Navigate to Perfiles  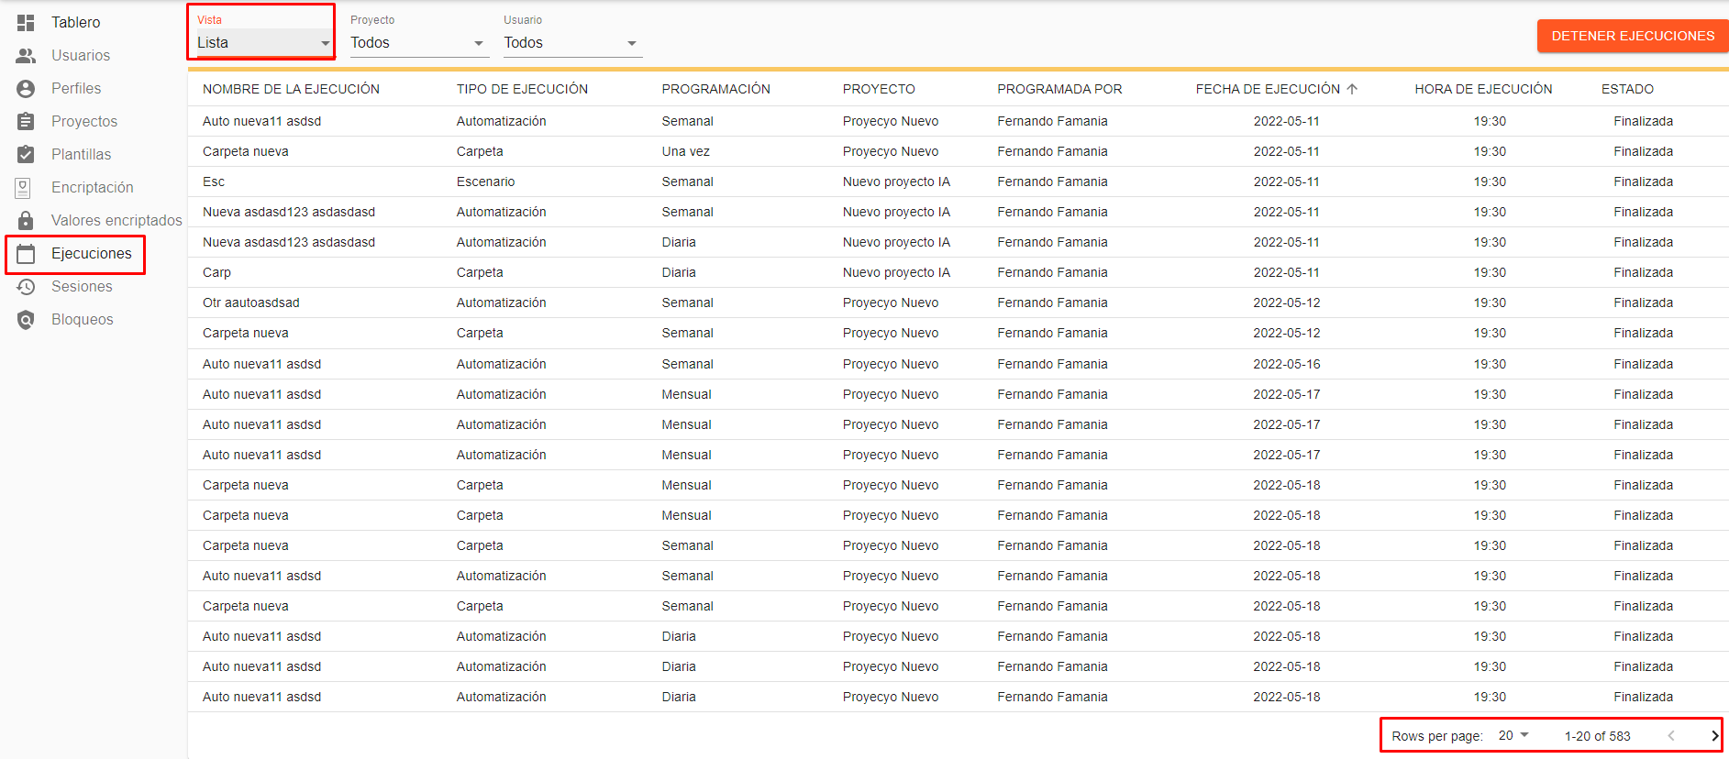tap(76, 88)
